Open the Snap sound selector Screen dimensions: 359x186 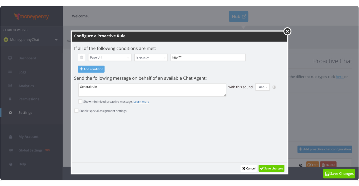point(262,87)
